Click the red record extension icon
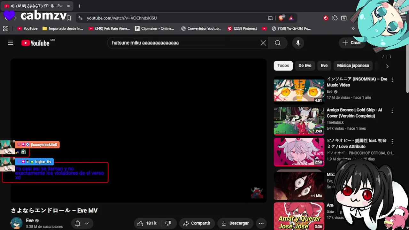Image resolution: width=409 pixels, height=230 pixels. click(326, 18)
